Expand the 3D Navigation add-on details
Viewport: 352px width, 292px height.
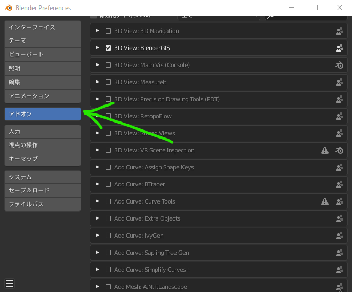coord(98,31)
